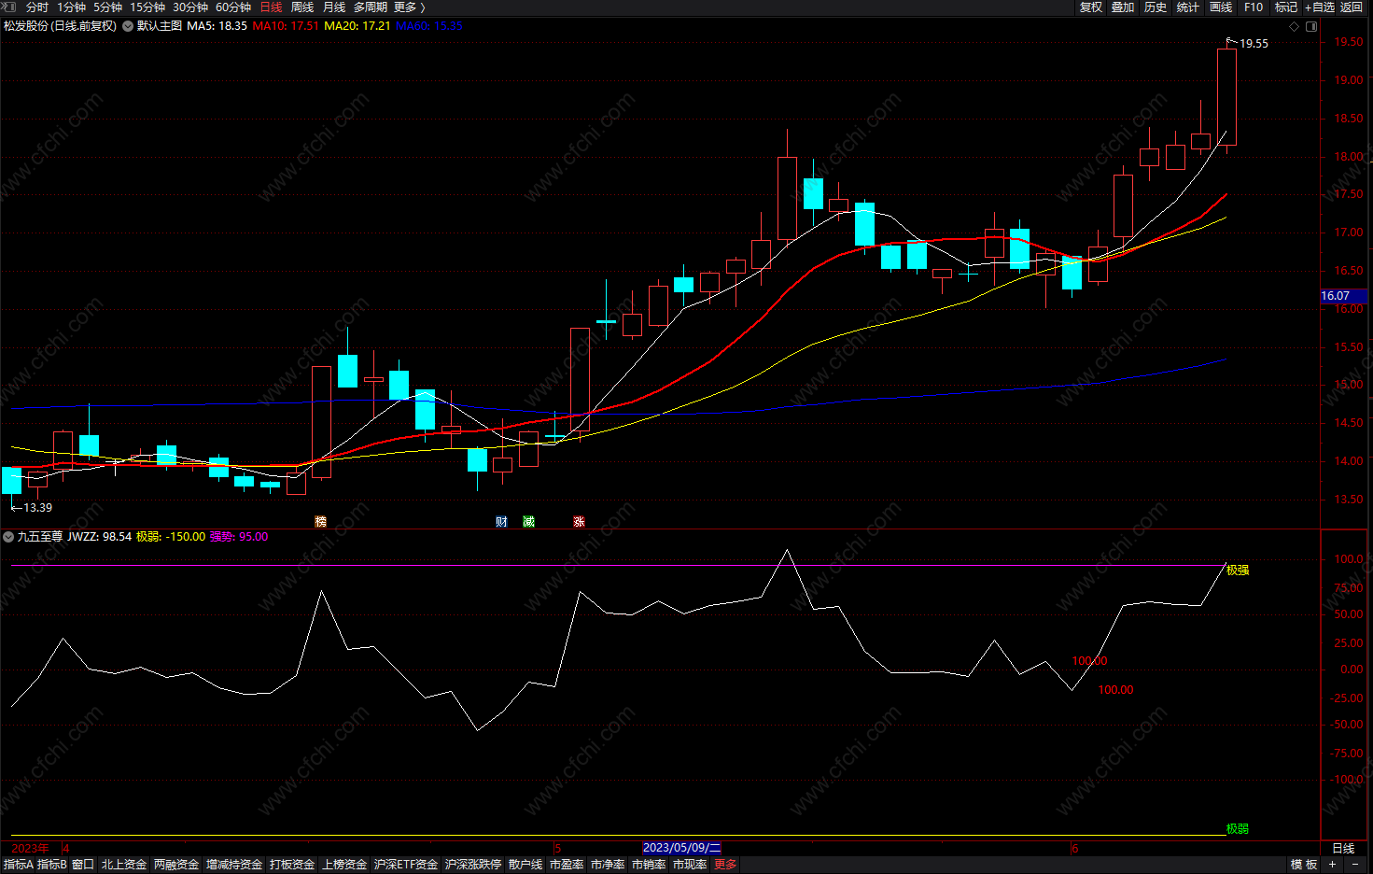The height and width of the screenshot is (874, 1373).
Task: Select the 日线 daily period
Action: coord(271,7)
